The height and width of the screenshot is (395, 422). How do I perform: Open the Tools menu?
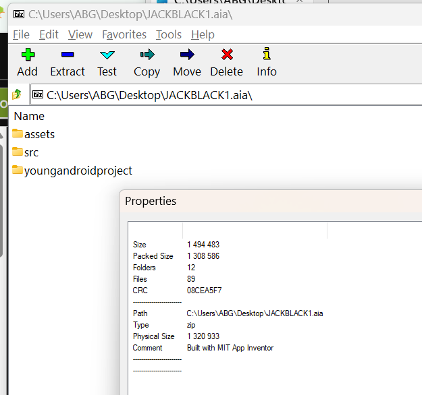pos(169,34)
